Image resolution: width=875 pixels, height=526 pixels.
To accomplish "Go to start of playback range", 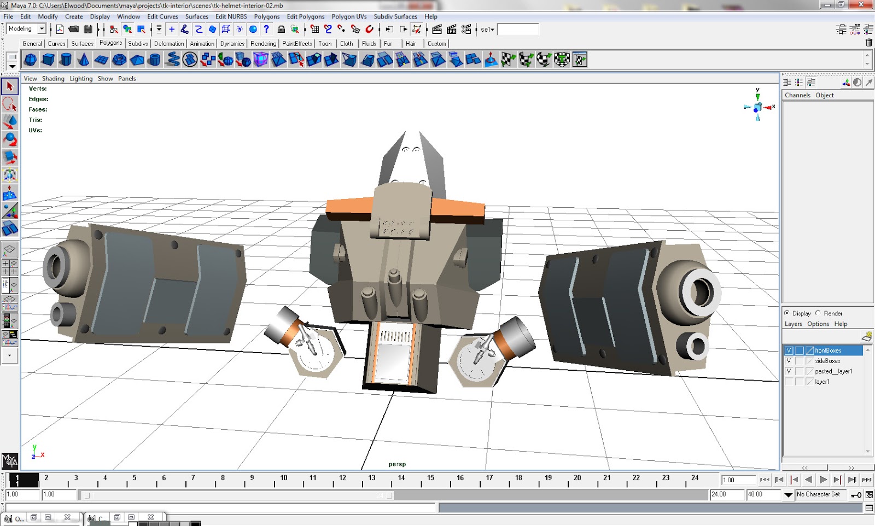I will 765,480.
